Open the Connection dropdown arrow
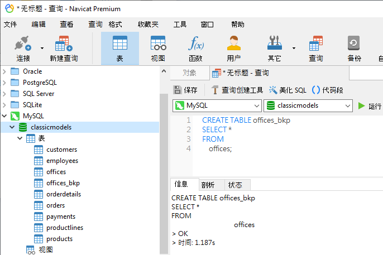 [x=42, y=48]
